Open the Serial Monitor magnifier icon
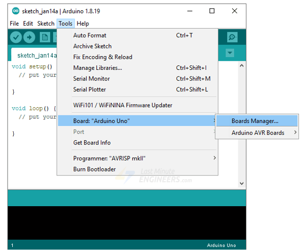Image resolution: width=301 pixels, height=250 pixels. 232,37
